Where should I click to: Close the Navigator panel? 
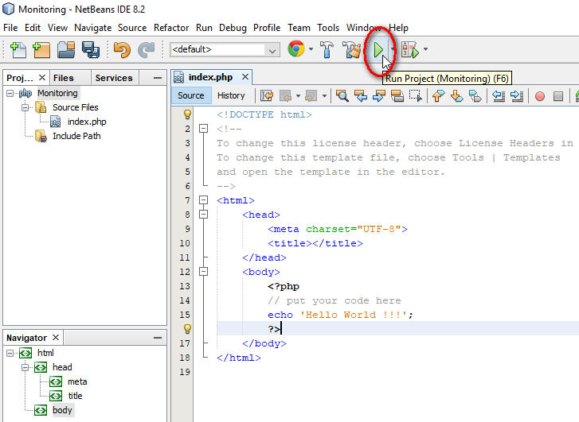tap(56, 338)
